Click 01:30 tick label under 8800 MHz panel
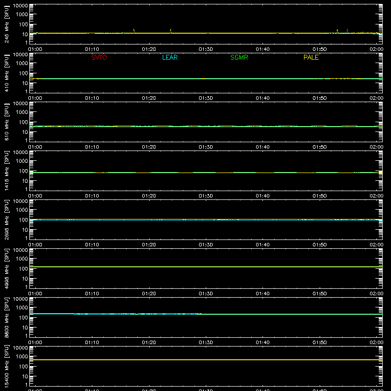This screenshot has height=391, width=391. coord(206,343)
